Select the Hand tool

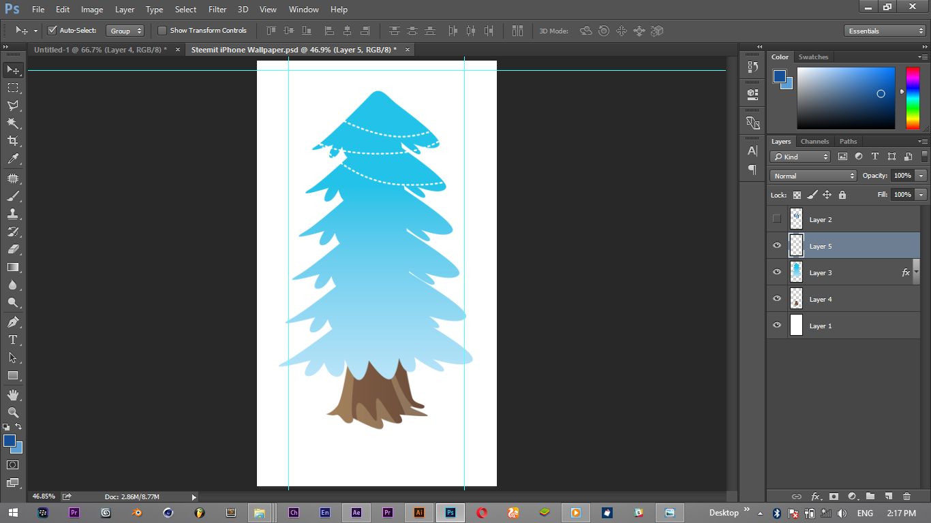[13, 395]
